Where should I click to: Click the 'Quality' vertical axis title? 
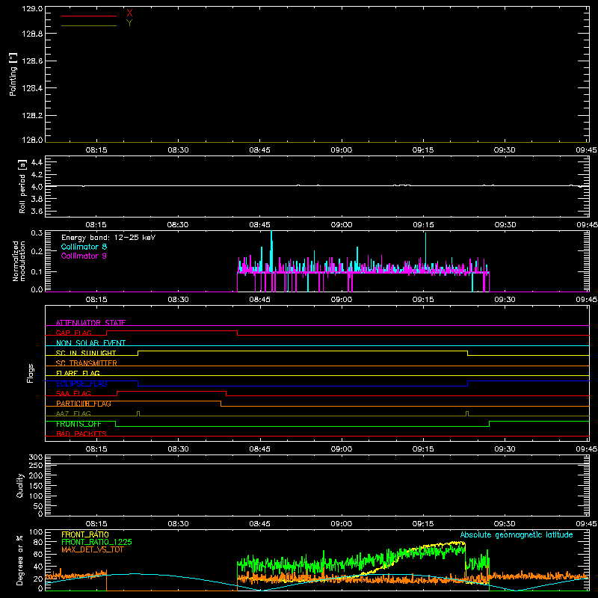coord(20,485)
